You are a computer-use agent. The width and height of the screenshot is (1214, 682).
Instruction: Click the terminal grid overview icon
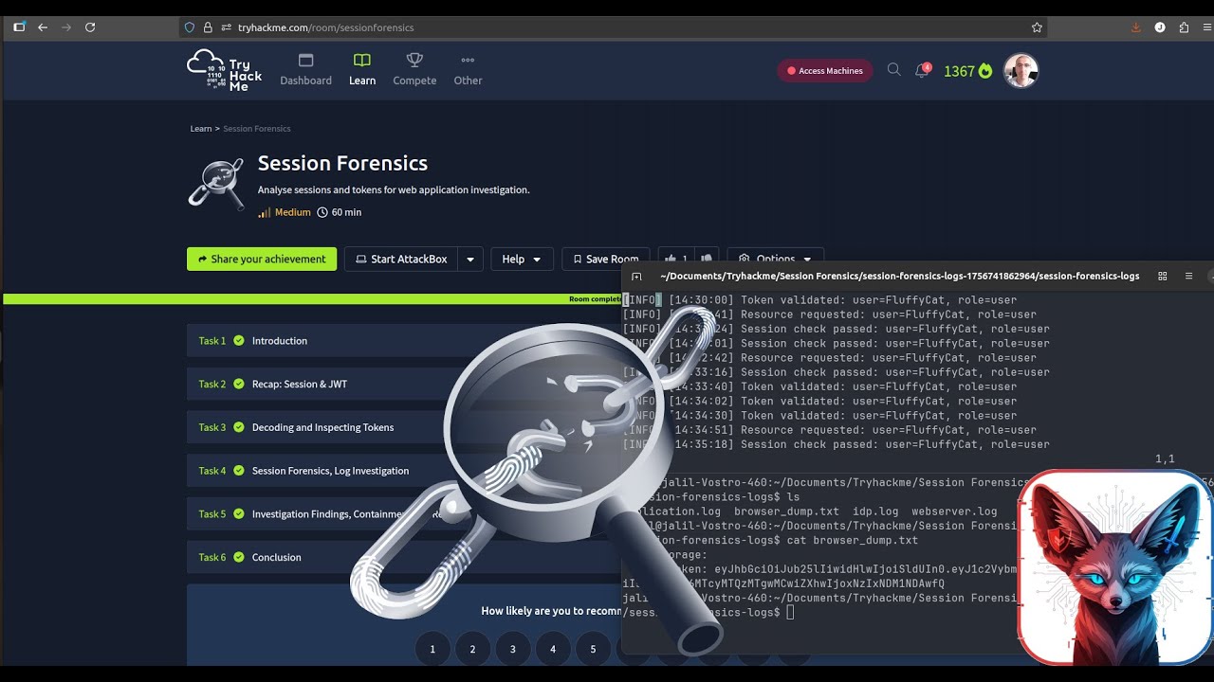click(x=1162, y=277)
